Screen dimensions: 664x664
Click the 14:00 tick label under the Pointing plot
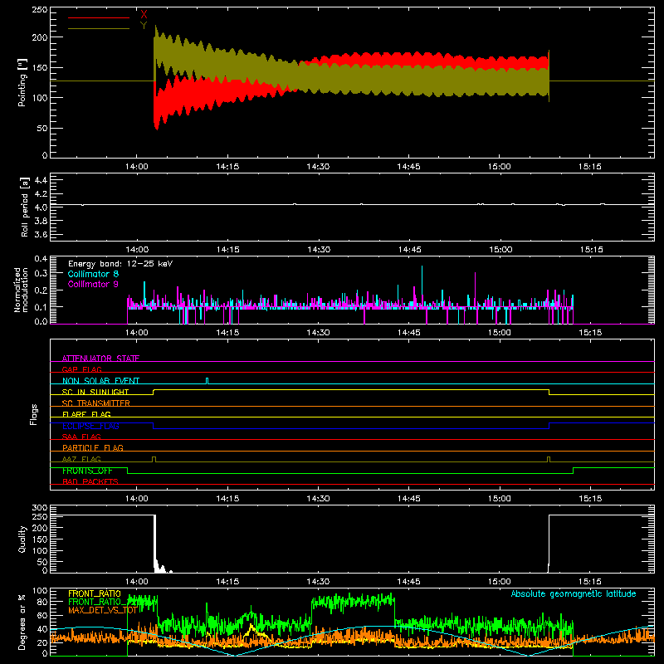137,167
